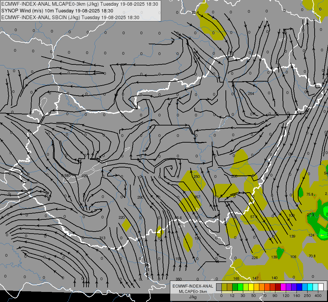Image resolution: width=328 pixels, height=302 pixels.
Task: Click the magenta swatch in the legend
Action: tap(283, 287)
